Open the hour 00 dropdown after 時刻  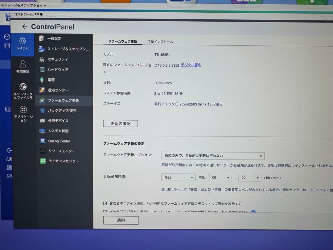[220, 177]
